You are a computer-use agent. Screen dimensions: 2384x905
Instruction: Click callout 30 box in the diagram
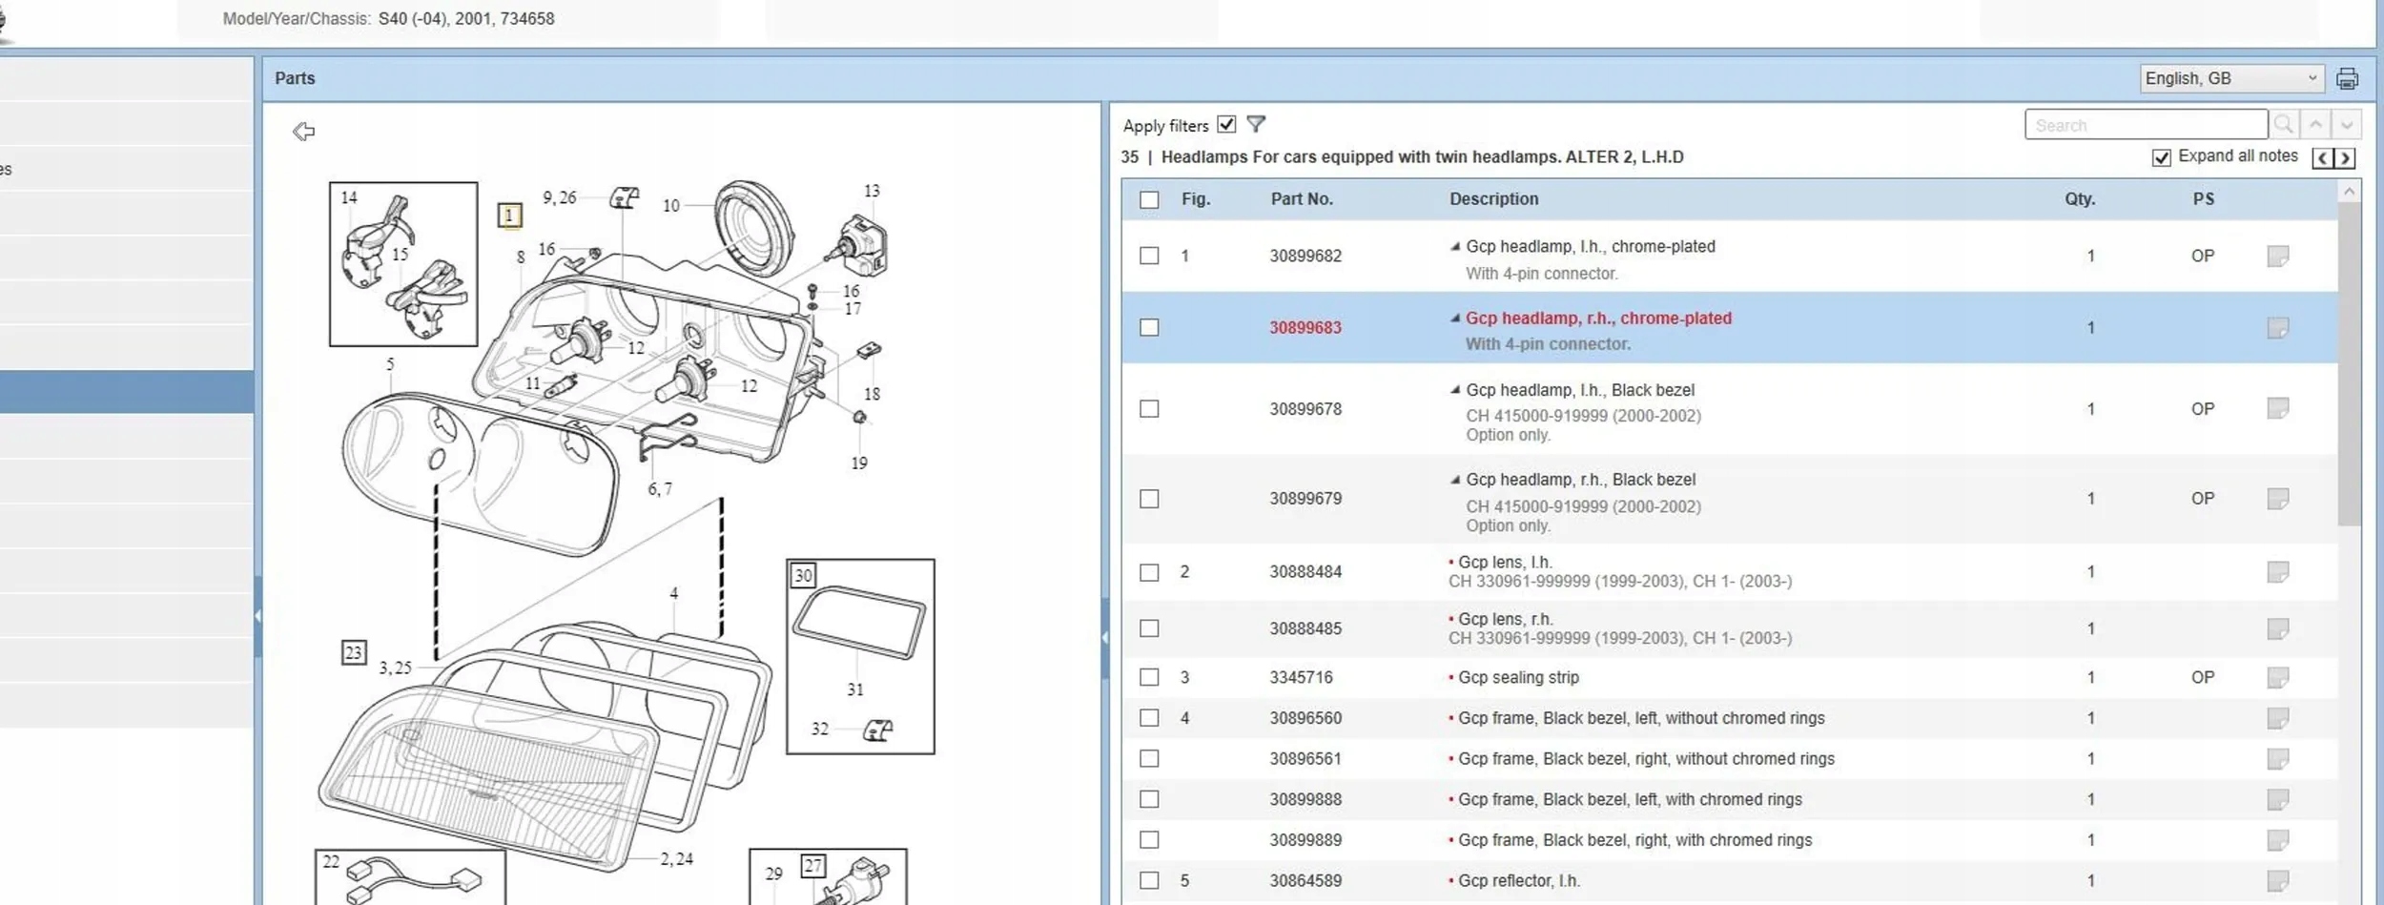click(803, 575)
